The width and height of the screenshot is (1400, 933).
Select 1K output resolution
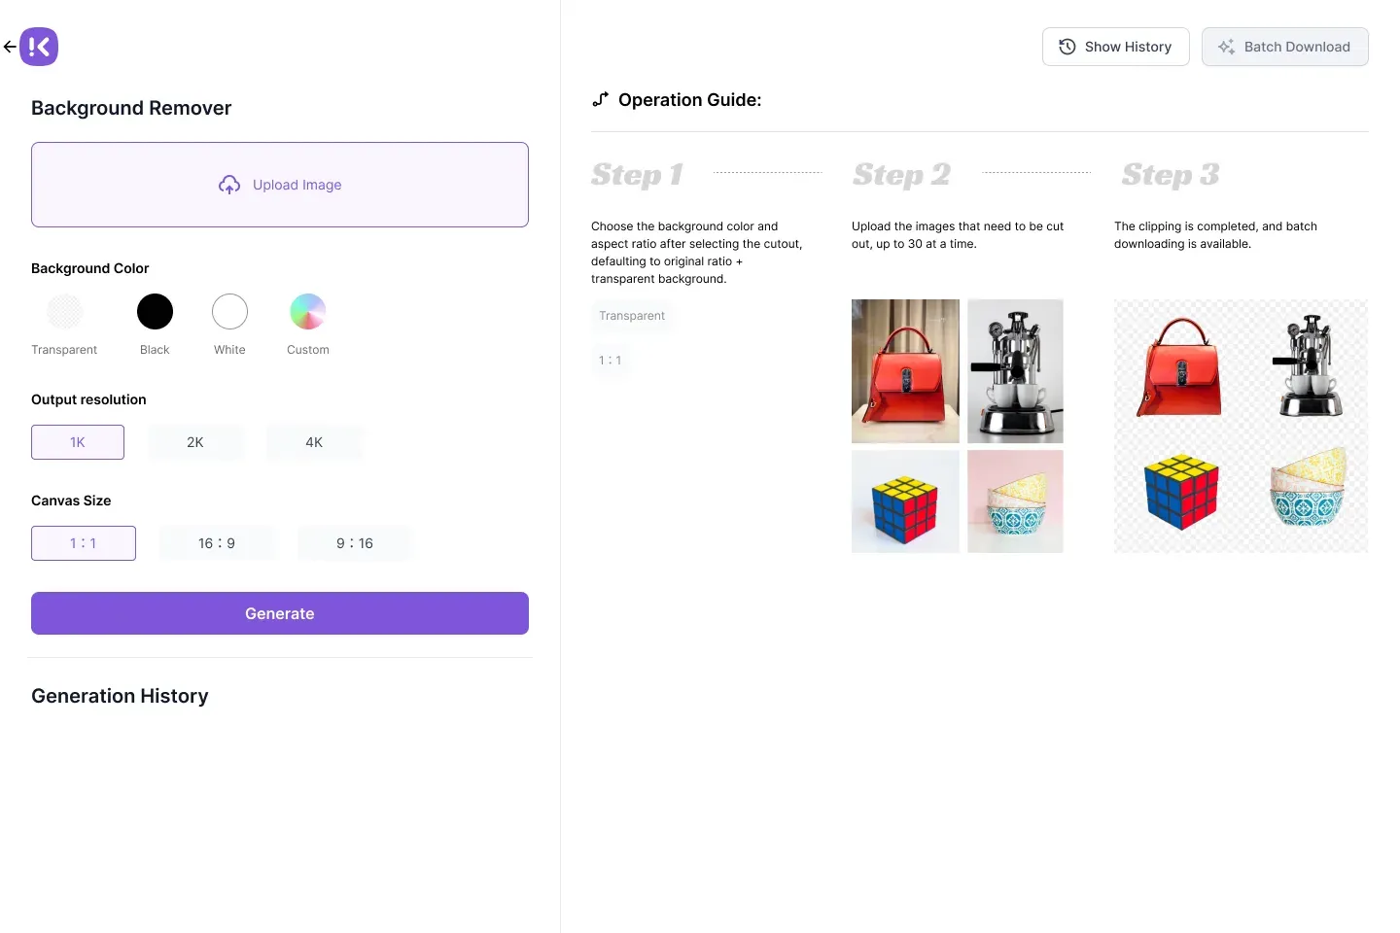point(78,442)
